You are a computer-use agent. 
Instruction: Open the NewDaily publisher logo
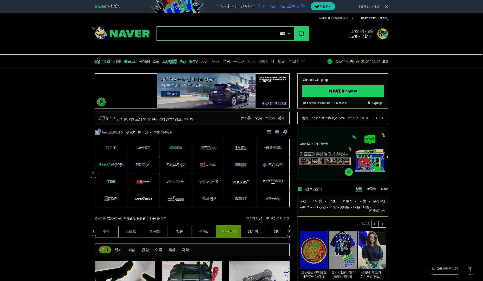click(x=176, y=181)
